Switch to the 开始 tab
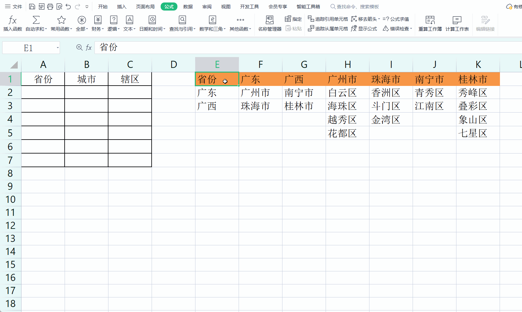The width and height of the screenshot is (522, 312). 103,7
